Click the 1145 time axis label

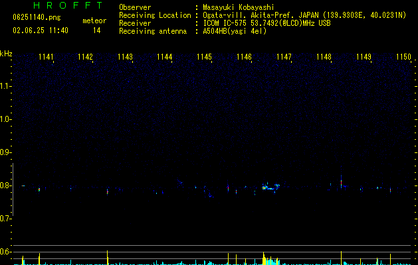coord(204,57)
